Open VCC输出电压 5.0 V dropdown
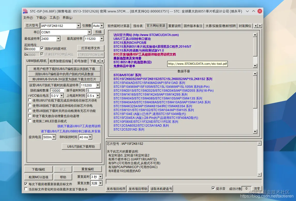The width and height of the screenshot is (296, 201). point(62,96)
